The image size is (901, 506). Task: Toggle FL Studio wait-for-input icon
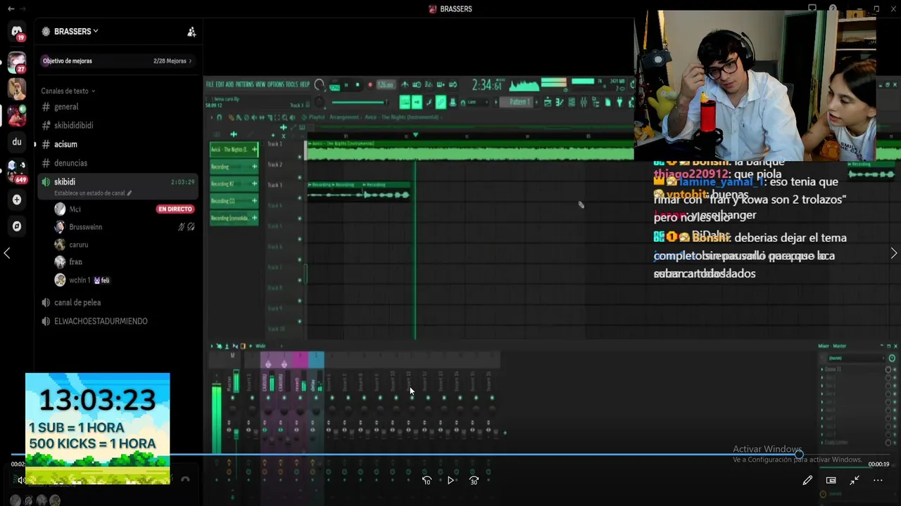tap(417, 85)
